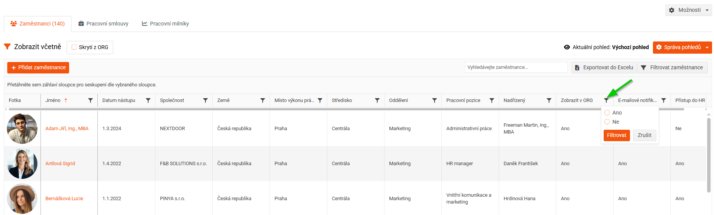Open filter icon for Země column
Image resolution: width=714 pixels, height=215 pixels.
[263, 100]
